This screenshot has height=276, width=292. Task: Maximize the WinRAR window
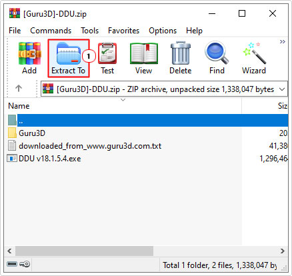(242, 13)
